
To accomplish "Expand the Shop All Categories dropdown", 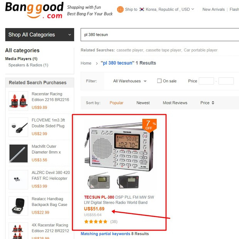I will click(x=40, y=35).
